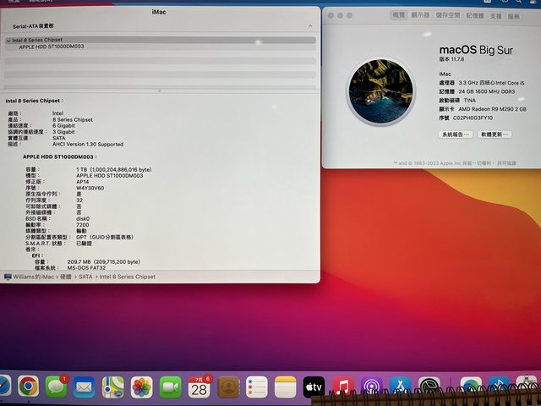Click capacity '1 TB (1,000,204,886,016 byte)'
Screen dimensions: 541x406
pyautogui.click(x=114, y=169)
